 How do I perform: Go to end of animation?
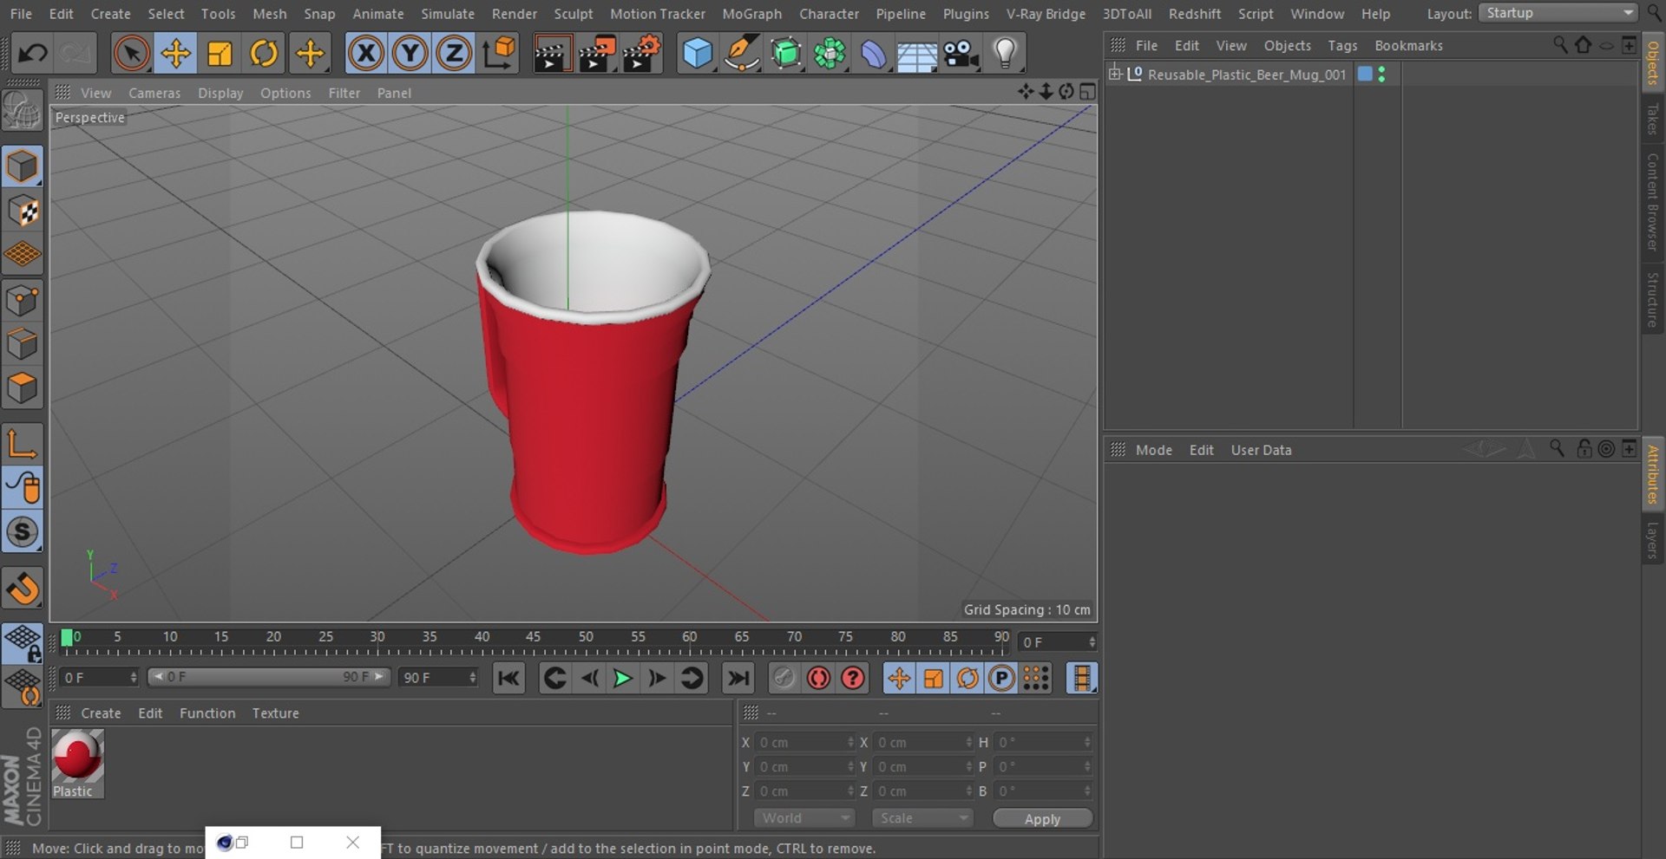[x=738, y=678]
